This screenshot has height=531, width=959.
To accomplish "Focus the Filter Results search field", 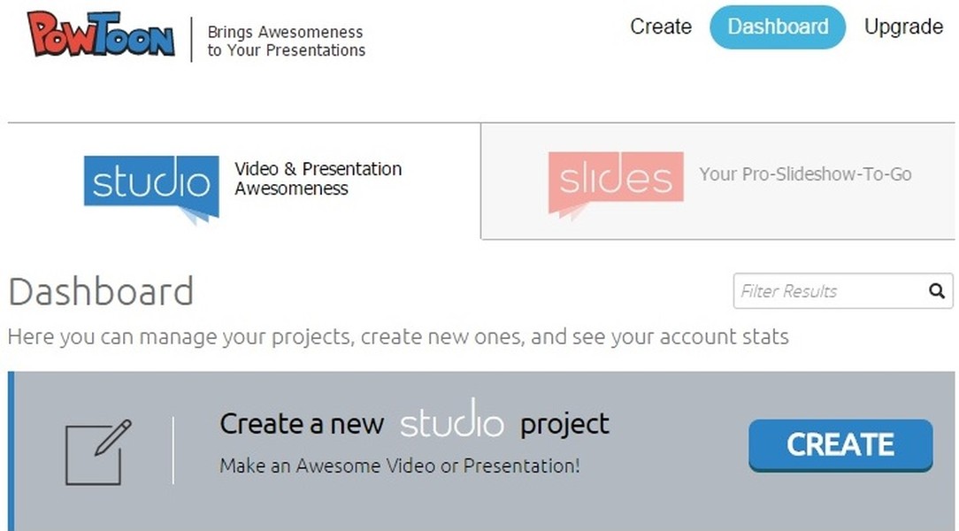I will pyautogui.click(x=827, y=291).
